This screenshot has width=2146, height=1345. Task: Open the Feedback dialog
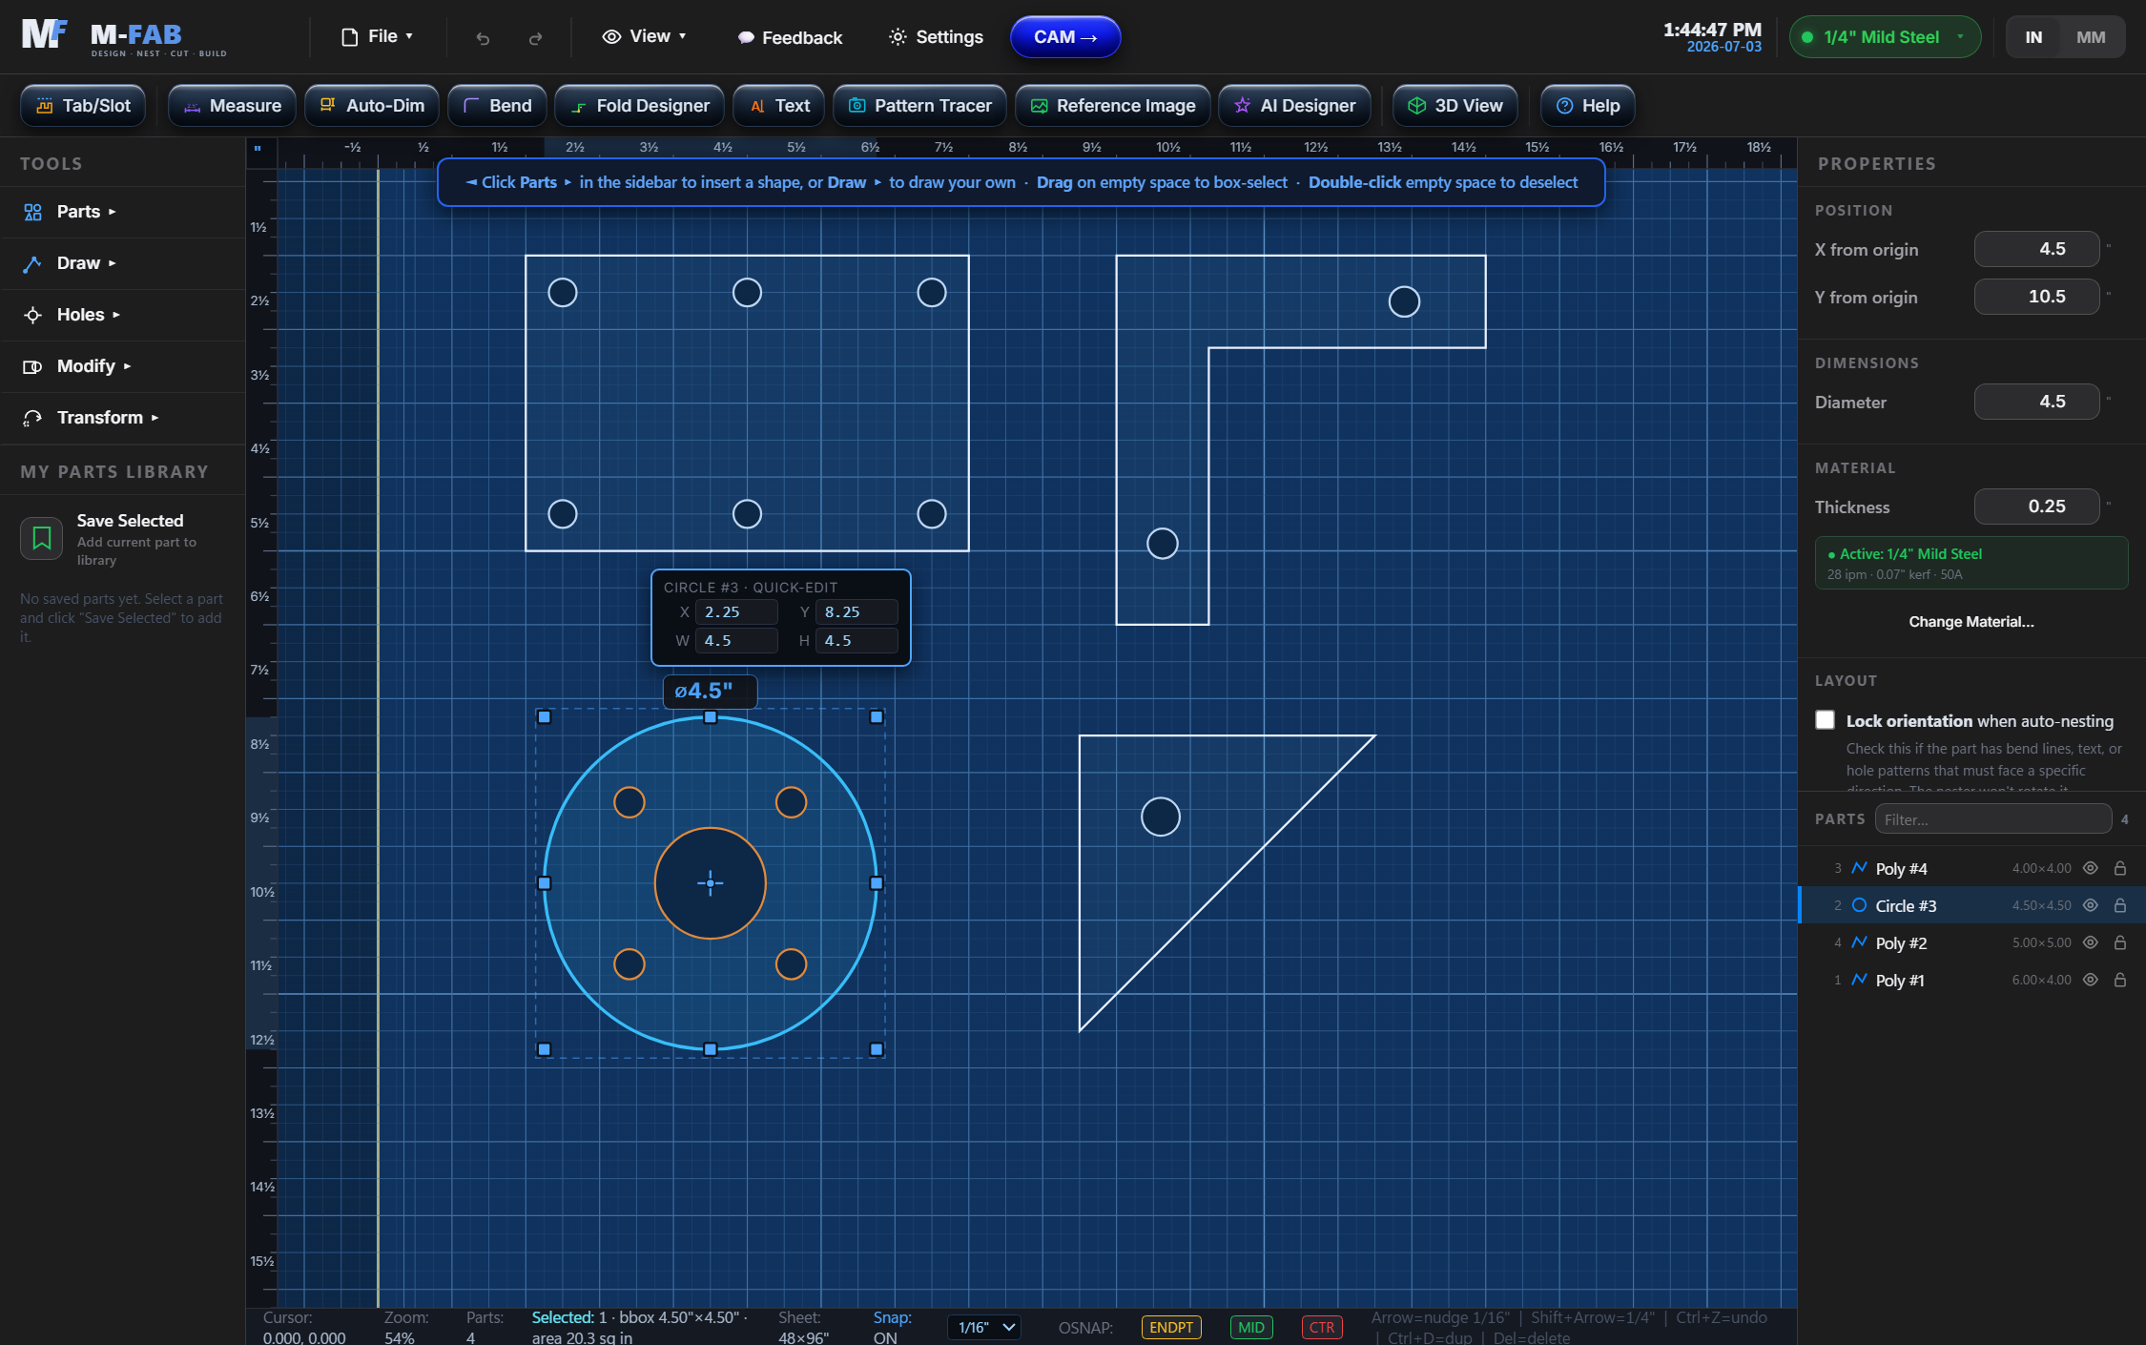790,37
